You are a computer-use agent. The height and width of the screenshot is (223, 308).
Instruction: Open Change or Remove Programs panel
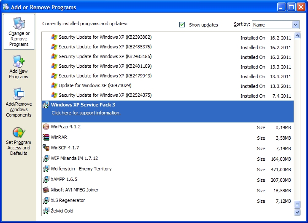click(19, 32)
